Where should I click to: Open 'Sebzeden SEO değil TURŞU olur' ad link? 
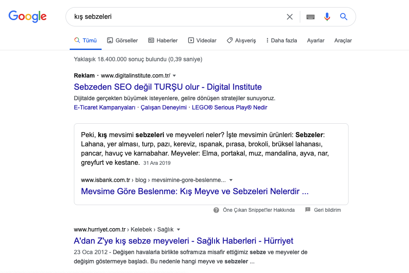[168, 87]
